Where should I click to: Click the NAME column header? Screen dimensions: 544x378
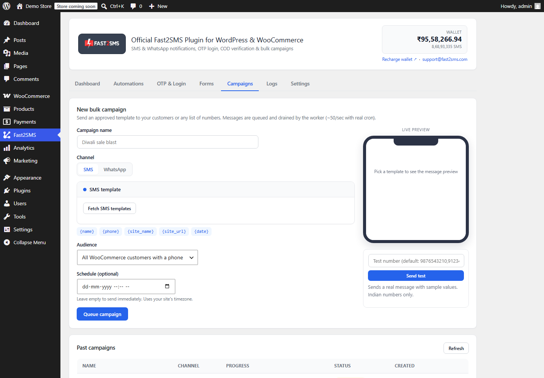coord(89,366)
